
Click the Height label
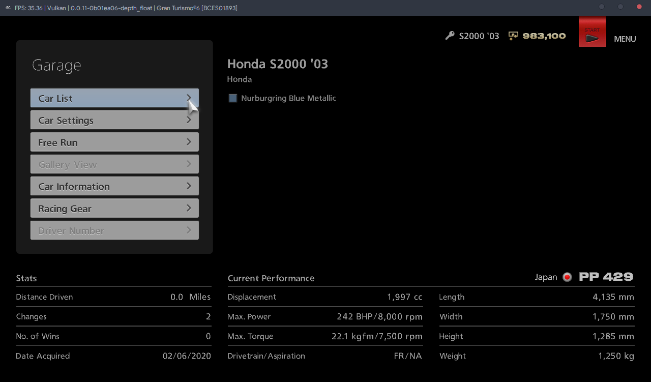(451, 336)
